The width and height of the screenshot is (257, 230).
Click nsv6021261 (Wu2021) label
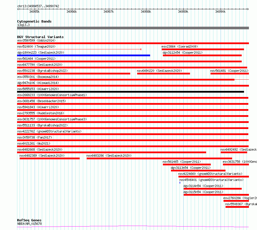point(34,143)
